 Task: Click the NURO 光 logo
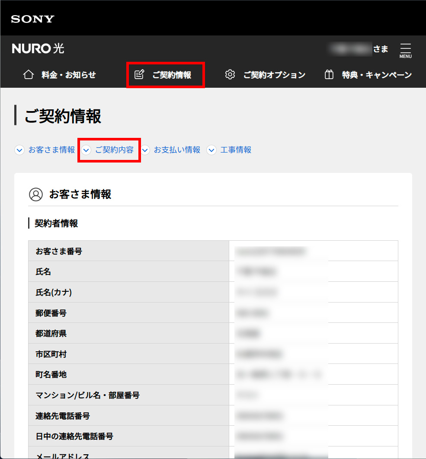(x=38, y=48)
